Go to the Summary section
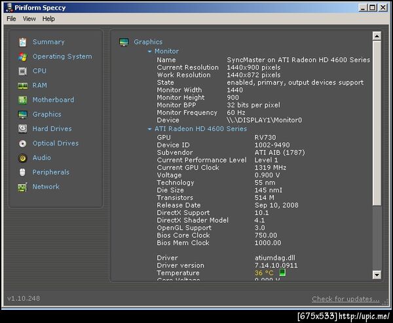 coord(48,42)
